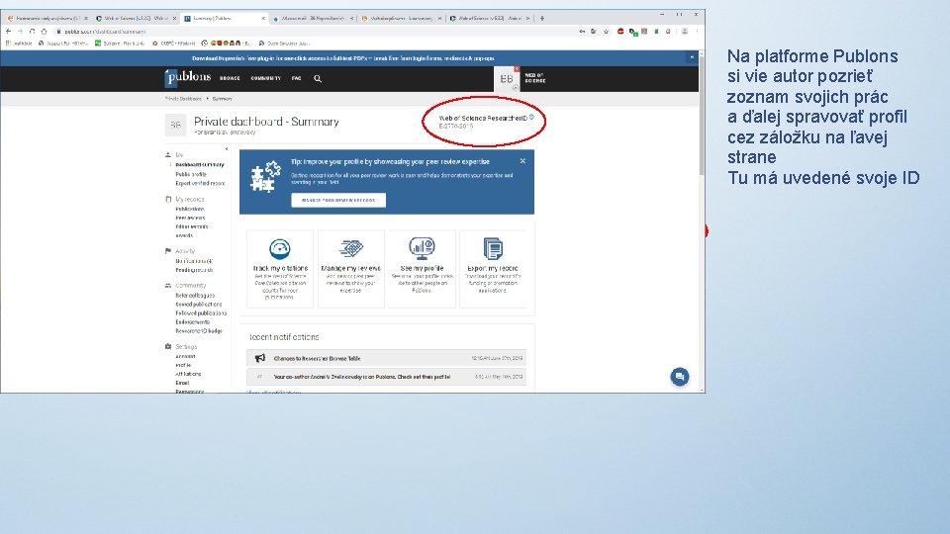This screenshot has width=950, height=534.
Task: Open Followed publications in sidebar
Action: pos(201,313)
